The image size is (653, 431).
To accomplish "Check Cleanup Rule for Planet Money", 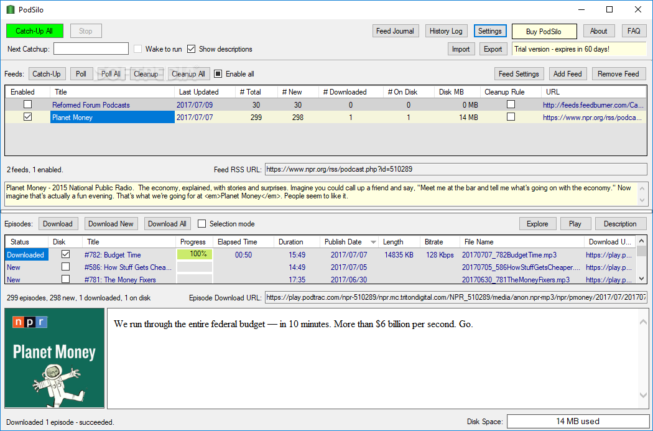I will coord(511,117).
